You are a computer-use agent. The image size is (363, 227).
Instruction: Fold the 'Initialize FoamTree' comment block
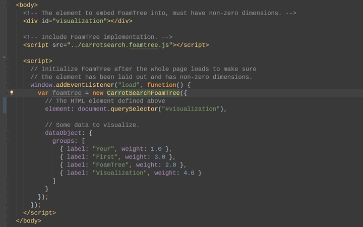6,69
